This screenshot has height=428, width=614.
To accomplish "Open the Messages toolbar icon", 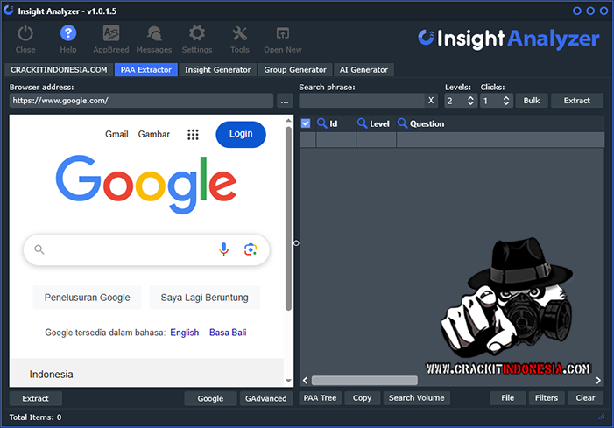I will click(154, 34).
